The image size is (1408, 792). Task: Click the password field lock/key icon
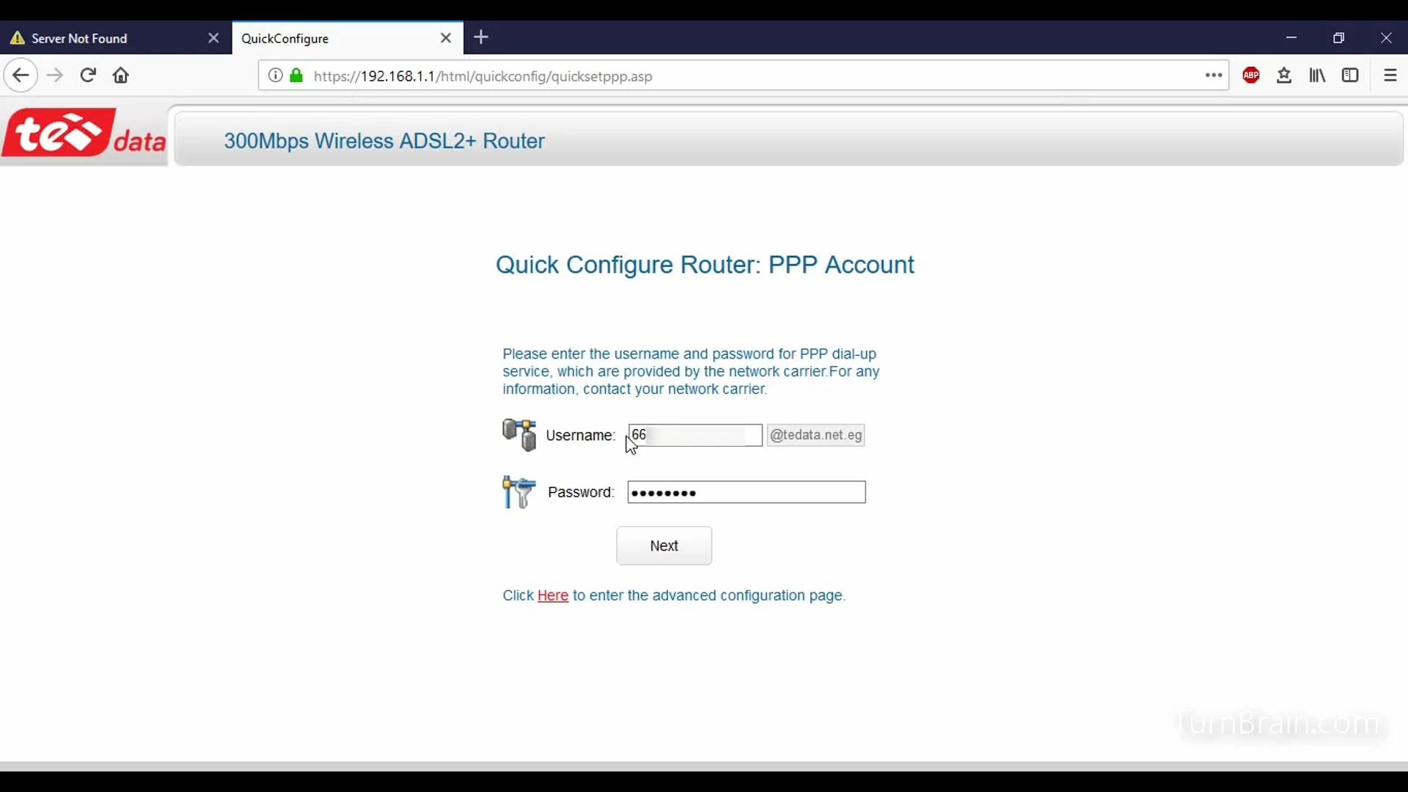click(x=518, y=492)
